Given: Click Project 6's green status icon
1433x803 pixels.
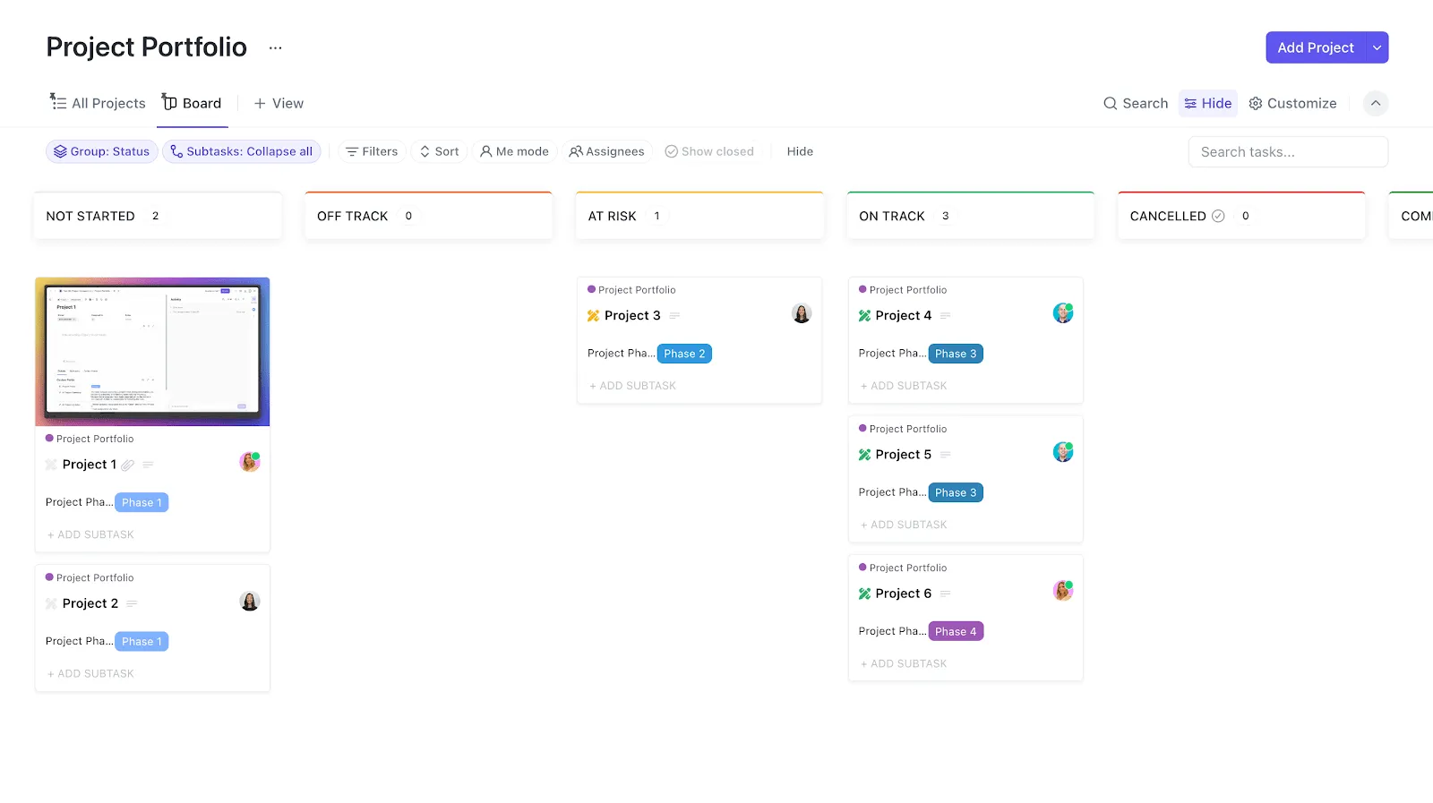Looking at the screenshot, I should point(864,594).
